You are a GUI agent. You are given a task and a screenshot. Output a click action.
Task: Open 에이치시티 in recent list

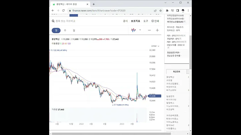tap(171, 100)
